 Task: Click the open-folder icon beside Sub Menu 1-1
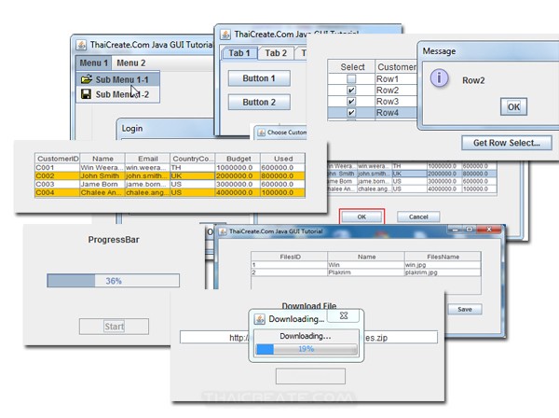(86, 80)
